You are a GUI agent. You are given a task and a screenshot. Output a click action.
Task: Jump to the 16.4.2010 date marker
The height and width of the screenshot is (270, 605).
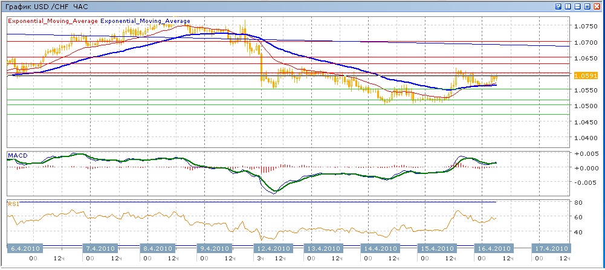click(x=493, y=248)
